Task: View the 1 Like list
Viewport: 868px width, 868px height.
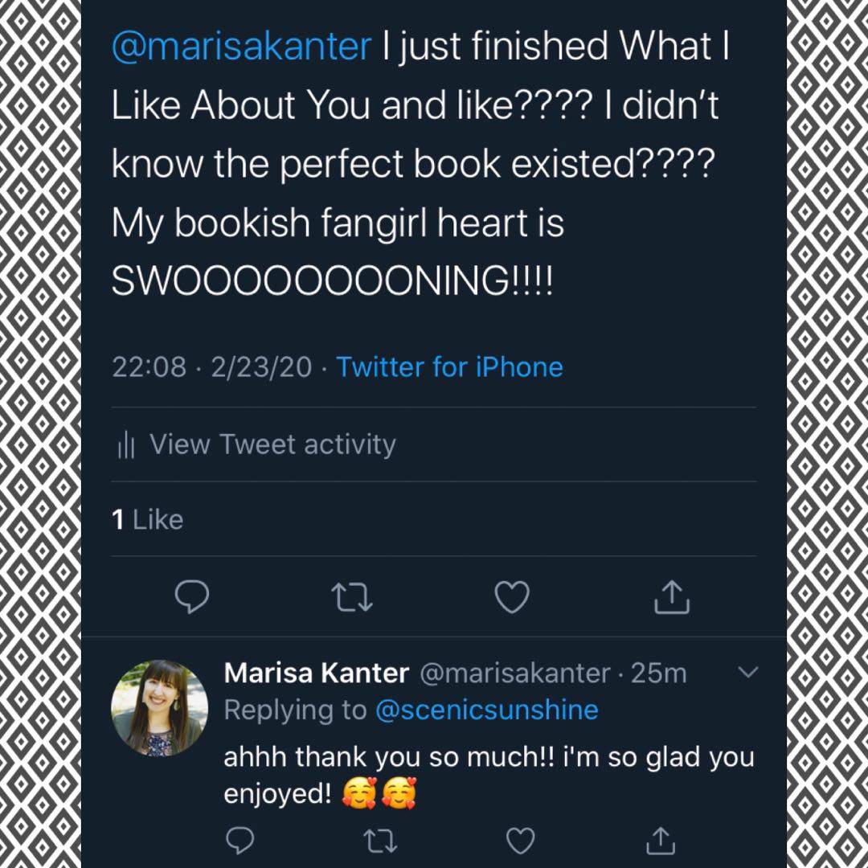Action: pyautogui.click(x=148, y=520)
